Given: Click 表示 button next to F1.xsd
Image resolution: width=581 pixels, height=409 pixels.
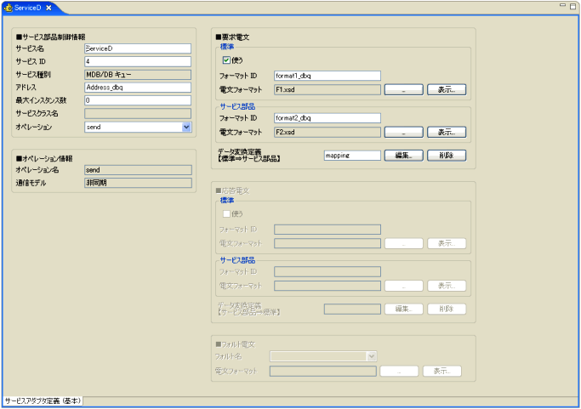Looking at the screenshot, I should (447, 88).
